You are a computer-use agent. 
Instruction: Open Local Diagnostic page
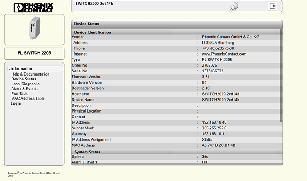[x=25, y=84]
